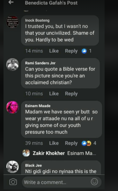
Task: Reply to Esinam Maade's comment
Action: pyautogui.click(x=71, y=143)
